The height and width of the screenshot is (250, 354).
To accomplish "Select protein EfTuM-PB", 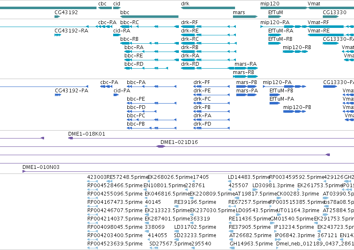I will 275,95.
